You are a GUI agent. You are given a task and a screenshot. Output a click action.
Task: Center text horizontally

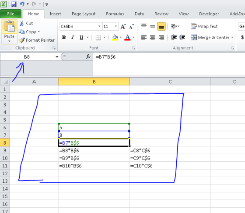point(153,37)
